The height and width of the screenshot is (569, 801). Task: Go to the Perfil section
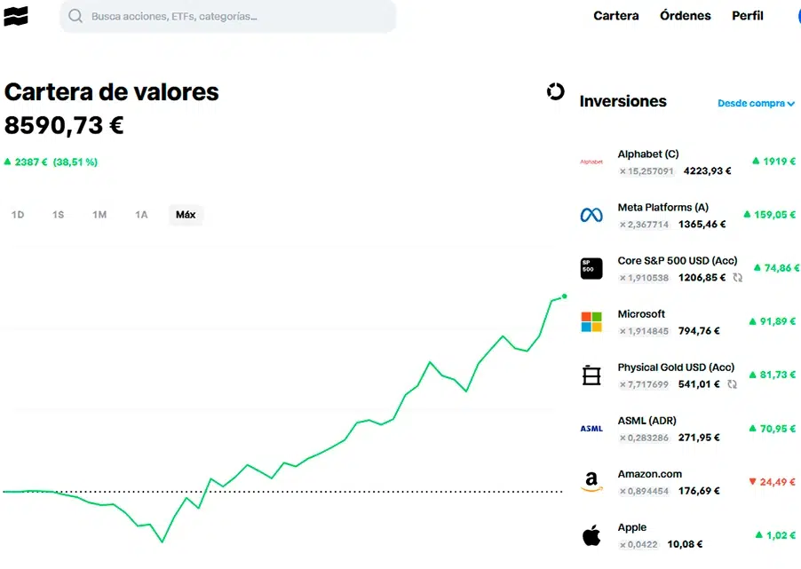coord(747,15)
